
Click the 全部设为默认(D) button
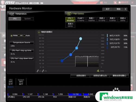pos(100,76)
